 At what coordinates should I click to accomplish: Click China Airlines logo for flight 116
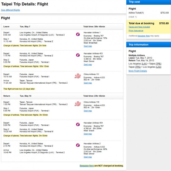(x=78, y=104)
